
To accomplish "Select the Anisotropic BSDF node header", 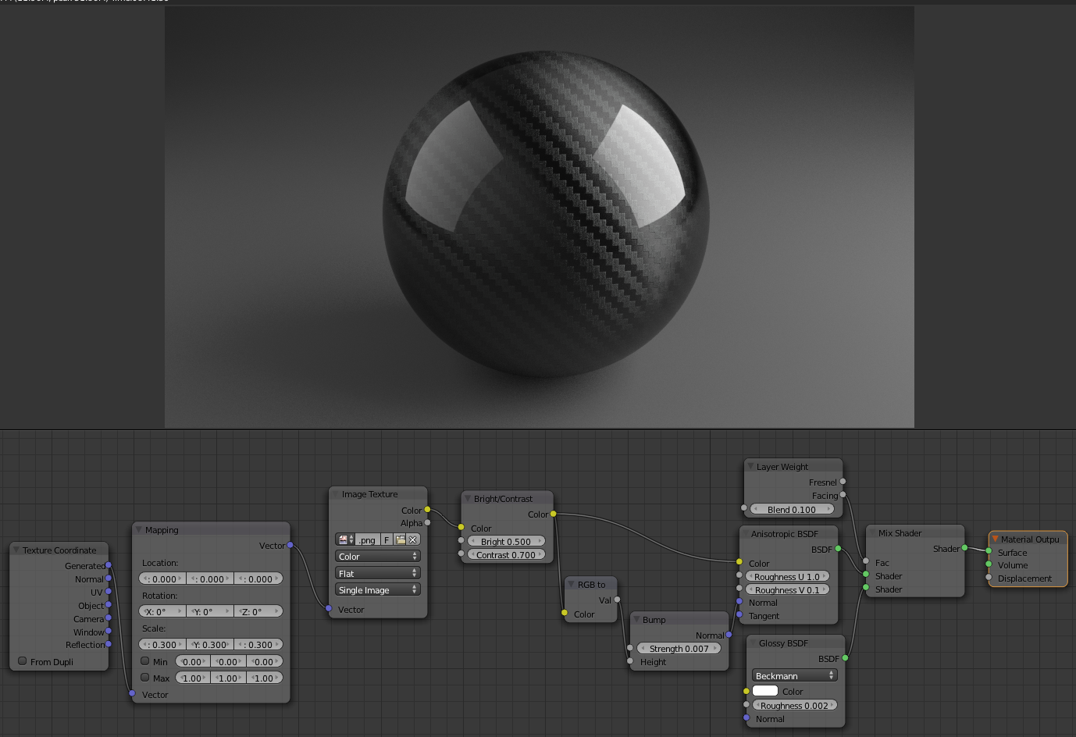I will [789, 533].
